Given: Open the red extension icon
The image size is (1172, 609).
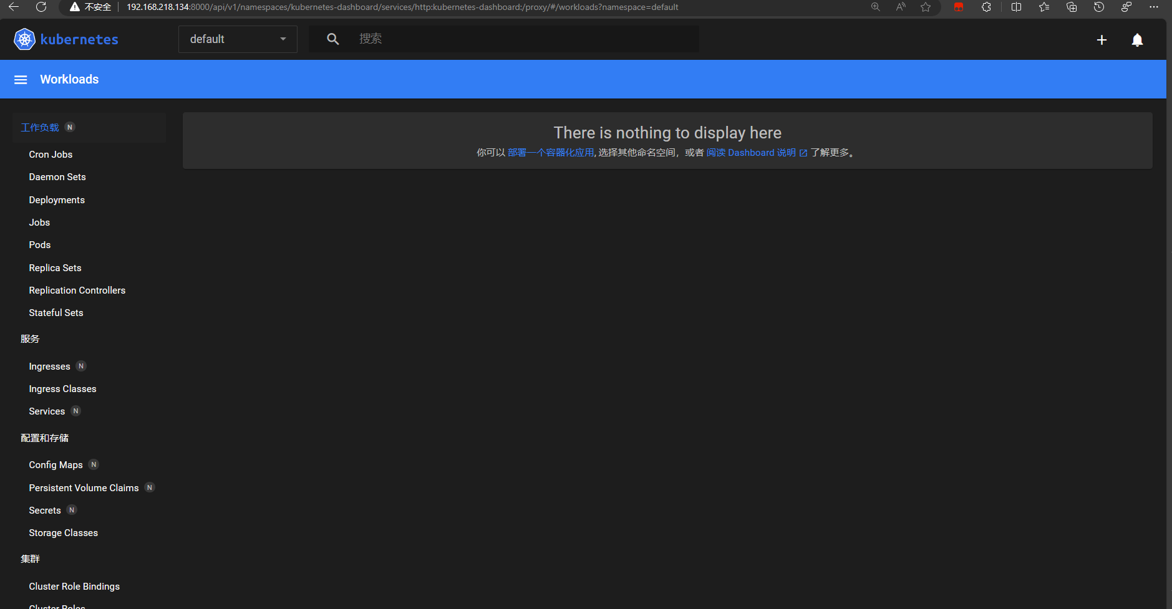Looking at the screenshot, I should tap(959, 7).
